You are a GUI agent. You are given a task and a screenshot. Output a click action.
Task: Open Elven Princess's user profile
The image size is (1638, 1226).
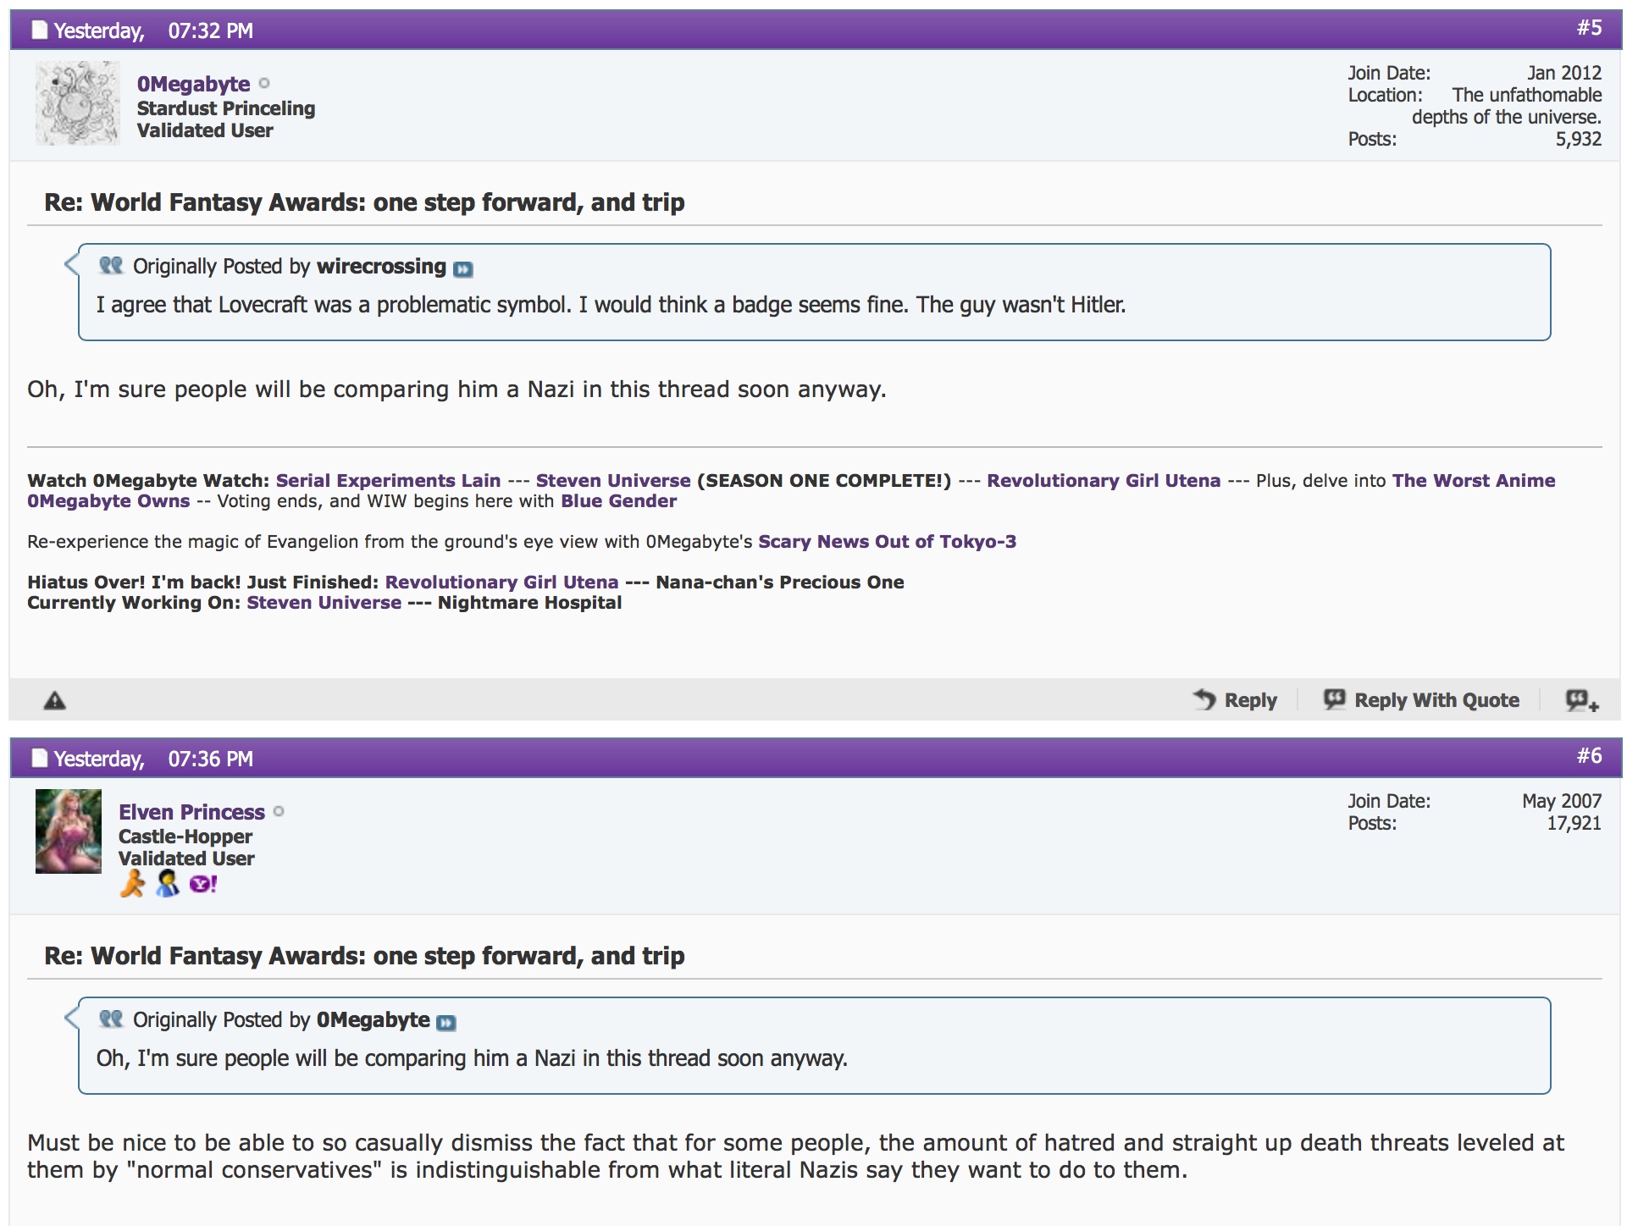click(x=191, y=812)
